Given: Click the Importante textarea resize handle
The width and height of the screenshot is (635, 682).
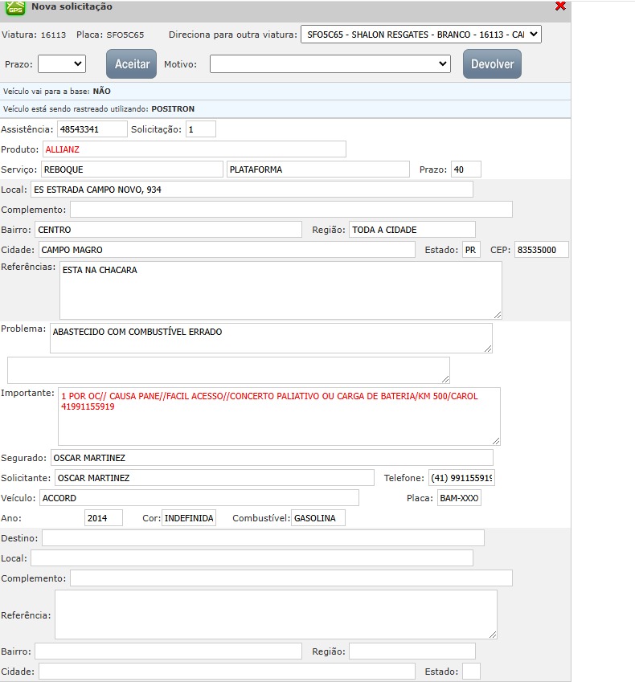Looking at the screenshot, I should 496,440.
